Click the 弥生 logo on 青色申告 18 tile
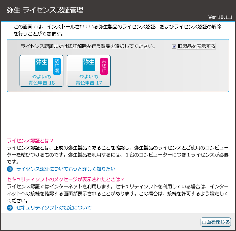This screenshot has width=236, height=231. pyautogui.click(x=41, y=65)
